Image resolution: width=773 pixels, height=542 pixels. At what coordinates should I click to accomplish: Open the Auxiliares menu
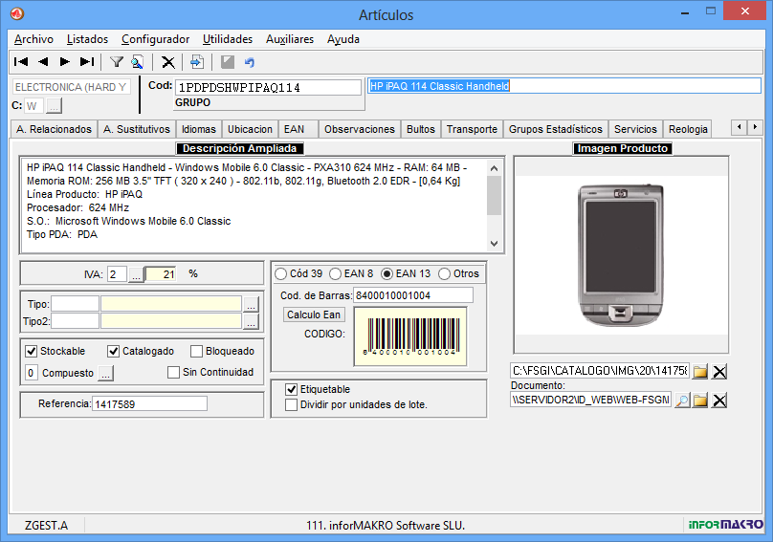[x=290, y=39]
